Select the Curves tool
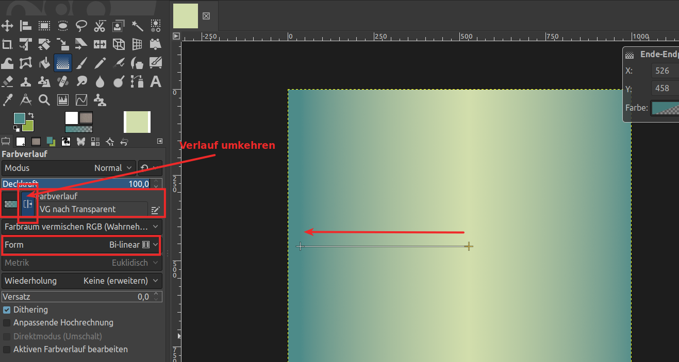Image resolution: width=679 pixels, height=362 pixels. [81, 100]
